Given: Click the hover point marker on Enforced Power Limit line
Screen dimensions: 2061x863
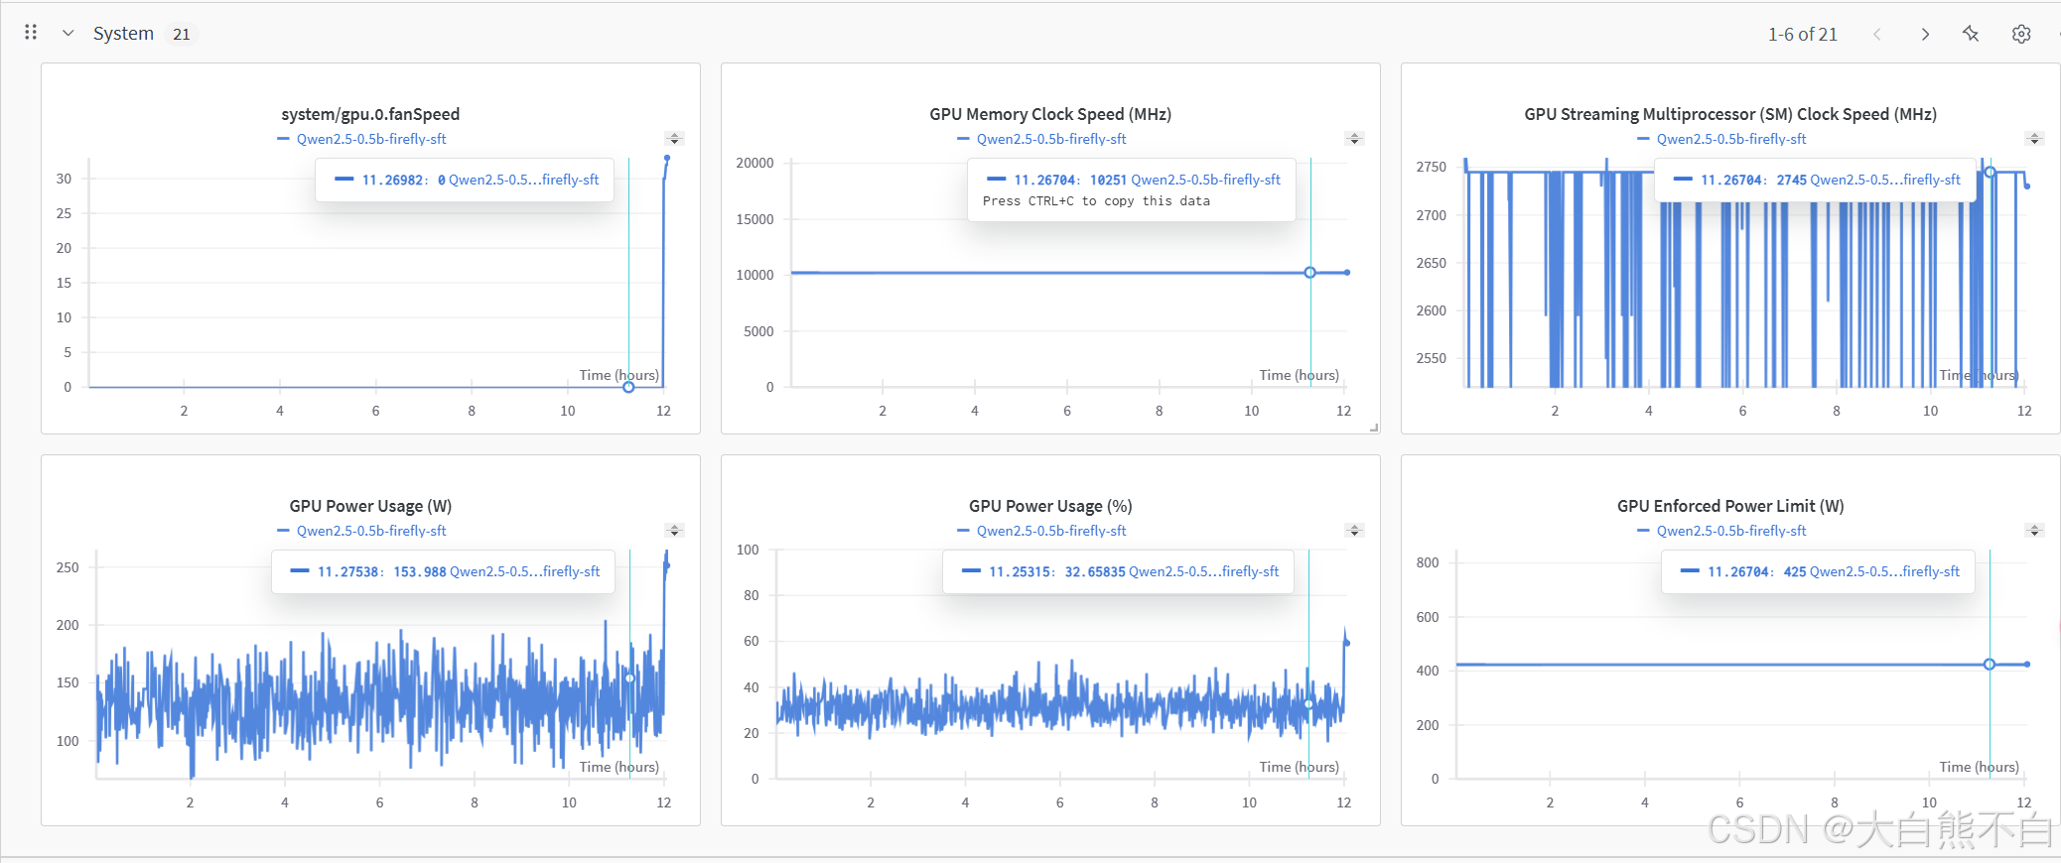Looking at the screenshot, I should point(1990,665).
